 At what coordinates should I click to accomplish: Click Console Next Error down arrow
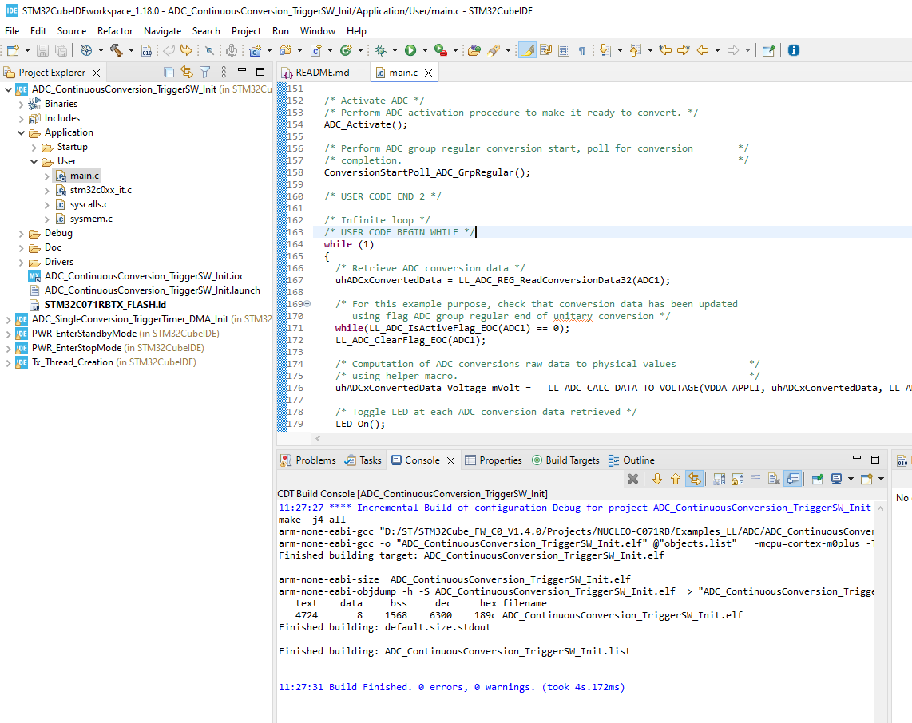657,479
